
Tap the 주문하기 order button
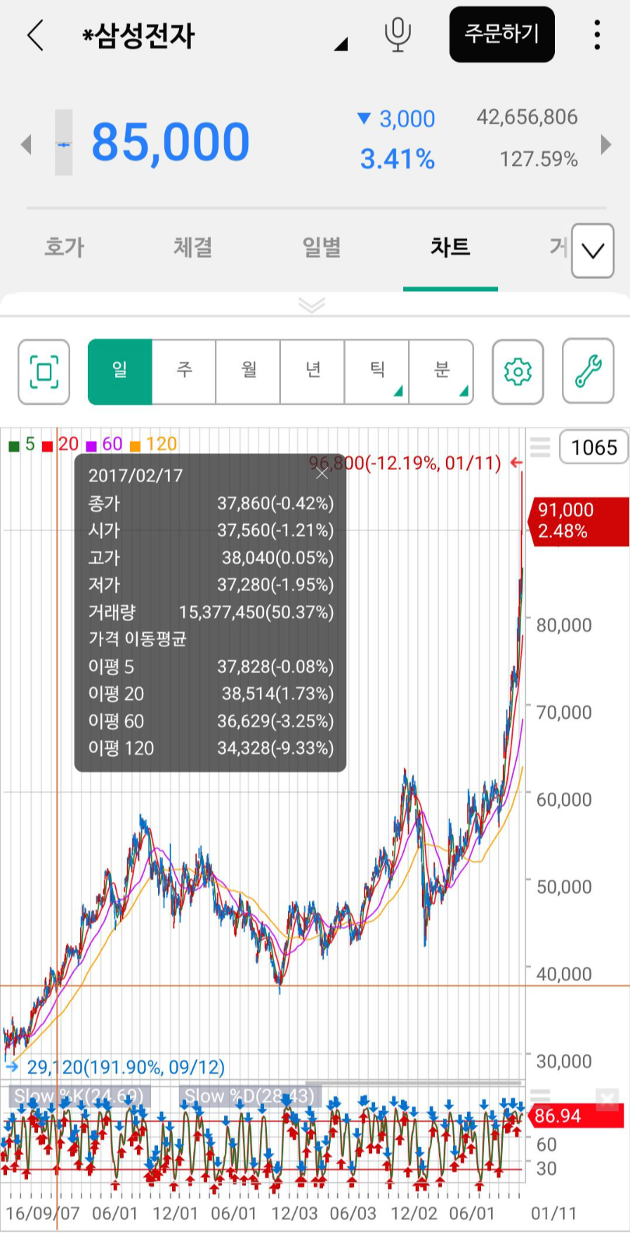click(x=501, y=34)
